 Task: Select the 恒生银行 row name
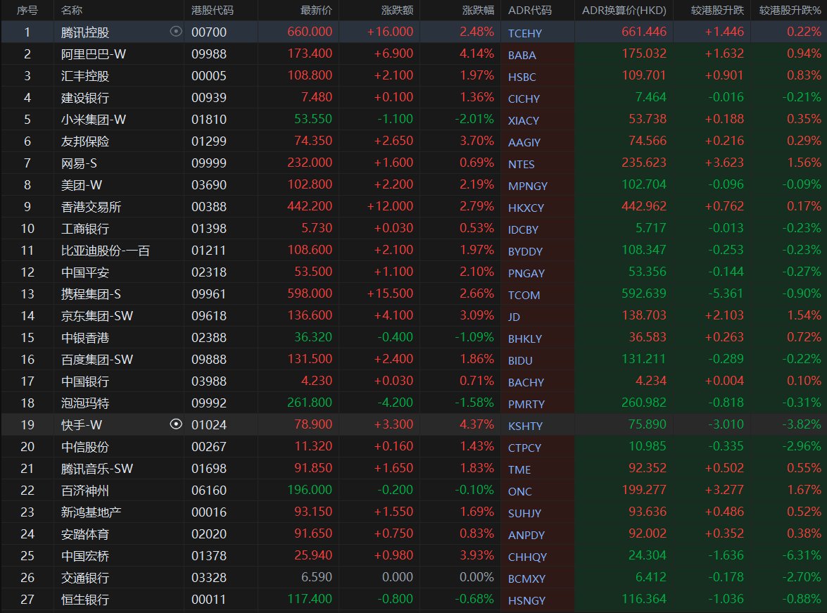tap(85, 600)
